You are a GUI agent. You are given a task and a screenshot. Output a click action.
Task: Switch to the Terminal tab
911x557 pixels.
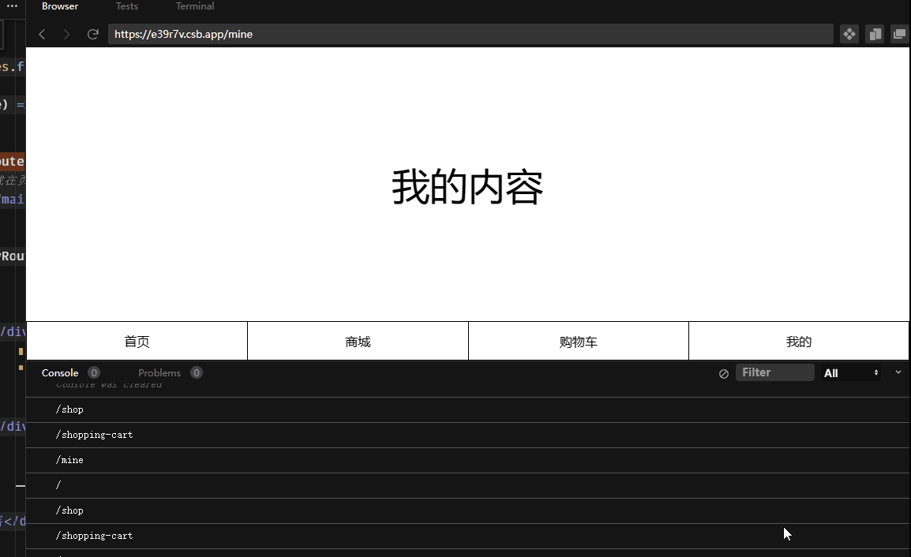pyautogui.click(x=195, y=6)
